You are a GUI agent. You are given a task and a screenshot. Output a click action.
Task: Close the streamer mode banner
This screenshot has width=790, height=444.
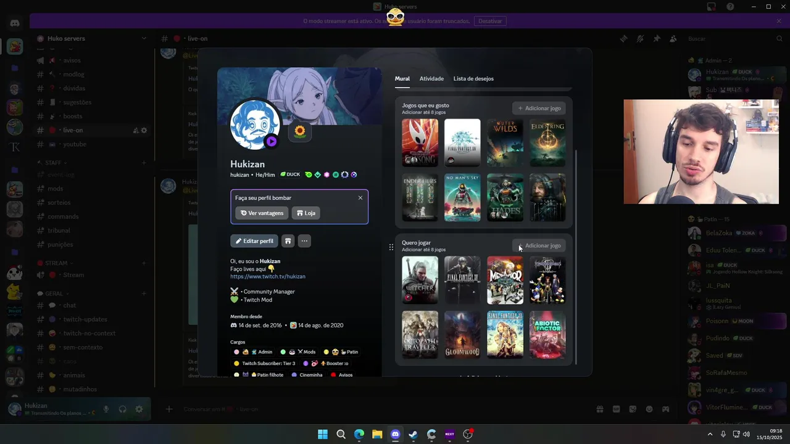(x=779, y=21)
